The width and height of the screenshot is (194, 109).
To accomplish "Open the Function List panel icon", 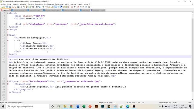I will [69, 7].
